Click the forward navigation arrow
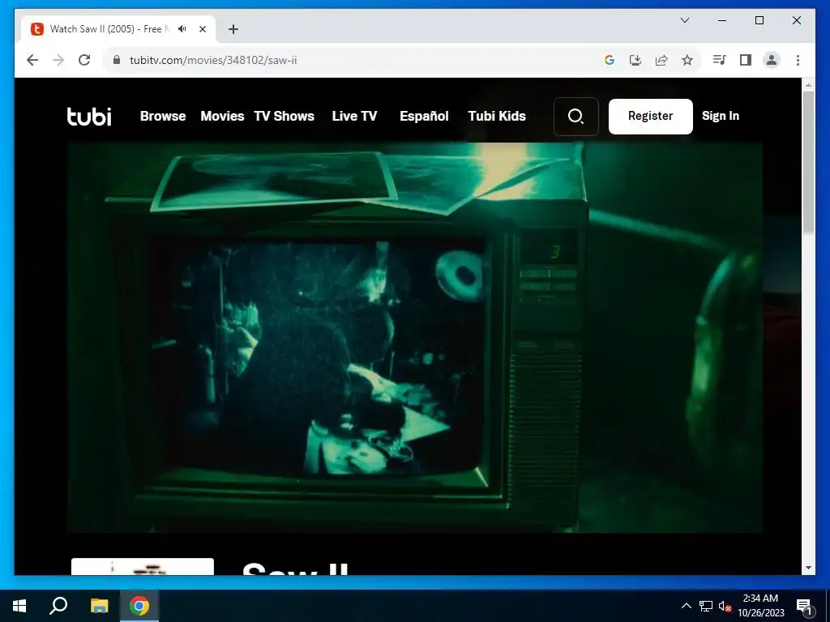The height and width of the screenshot is (622, 830). (x=58, y=60)
